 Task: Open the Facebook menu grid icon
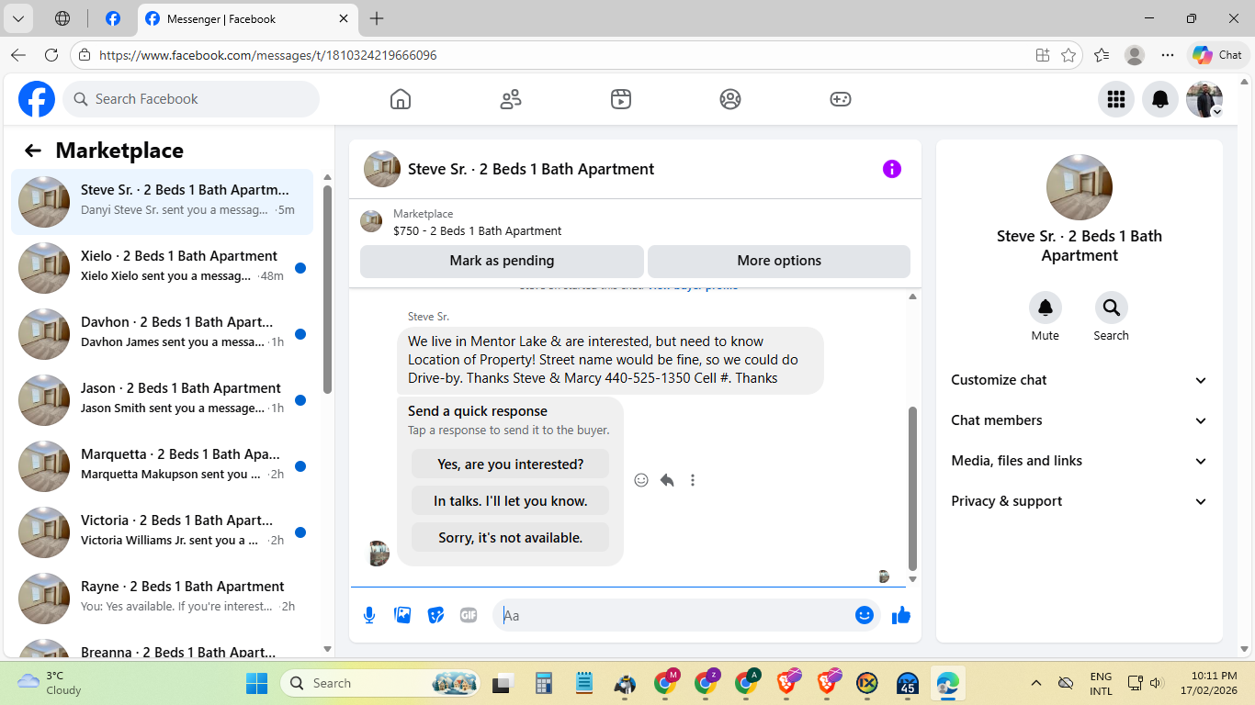coord(1116,99)
